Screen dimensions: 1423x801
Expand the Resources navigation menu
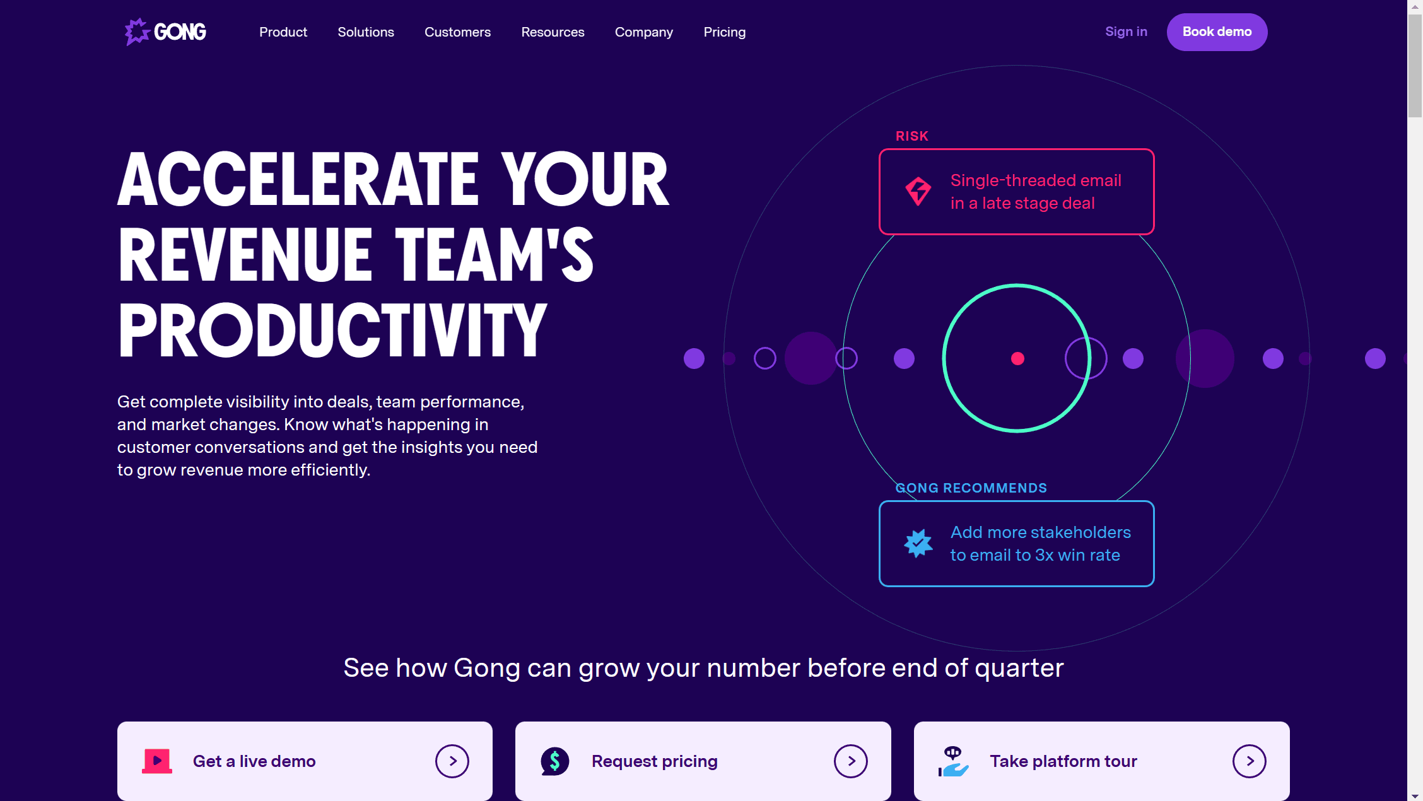[x=552, y=32]
